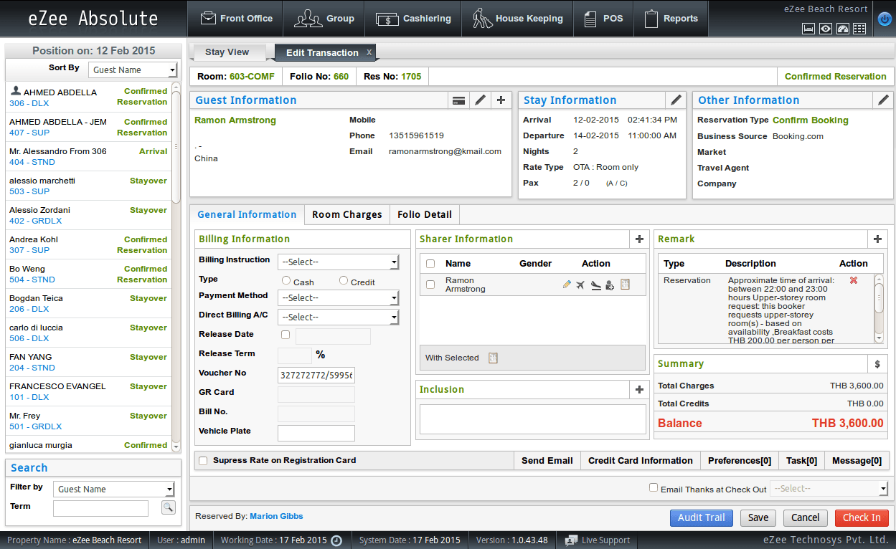
Task: Edit Guest Information with the pencil icon
Action: [480, 100]
